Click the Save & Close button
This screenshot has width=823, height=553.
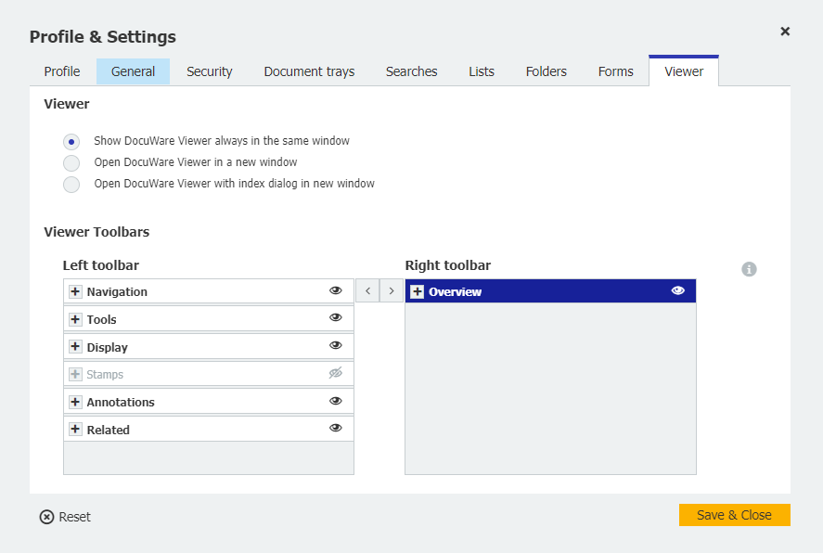pyautogui.click(x=734, y=515)
